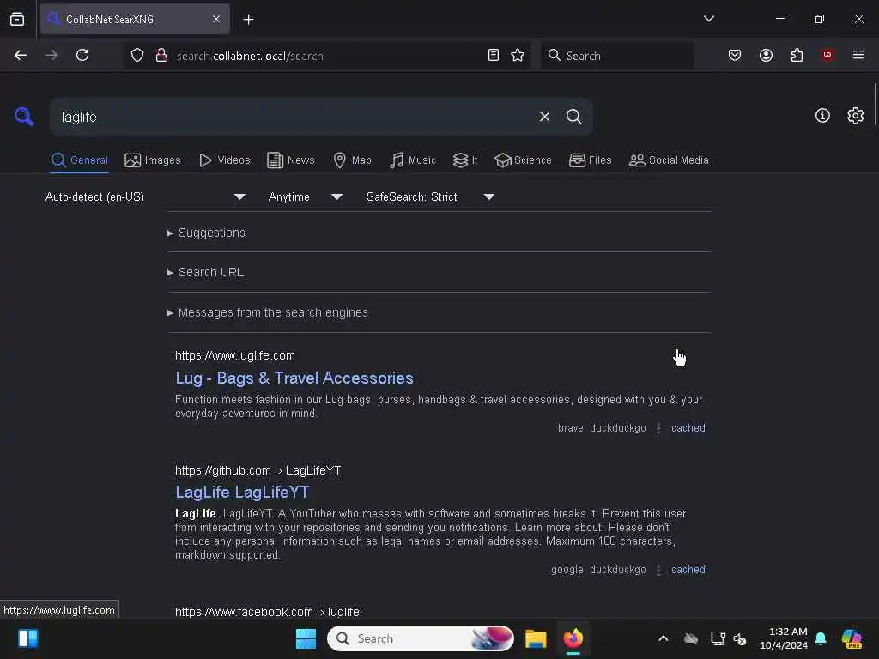Screen dimensions: 879x659
Task: Open tracking protection shield icon
Action: (137, 55)
